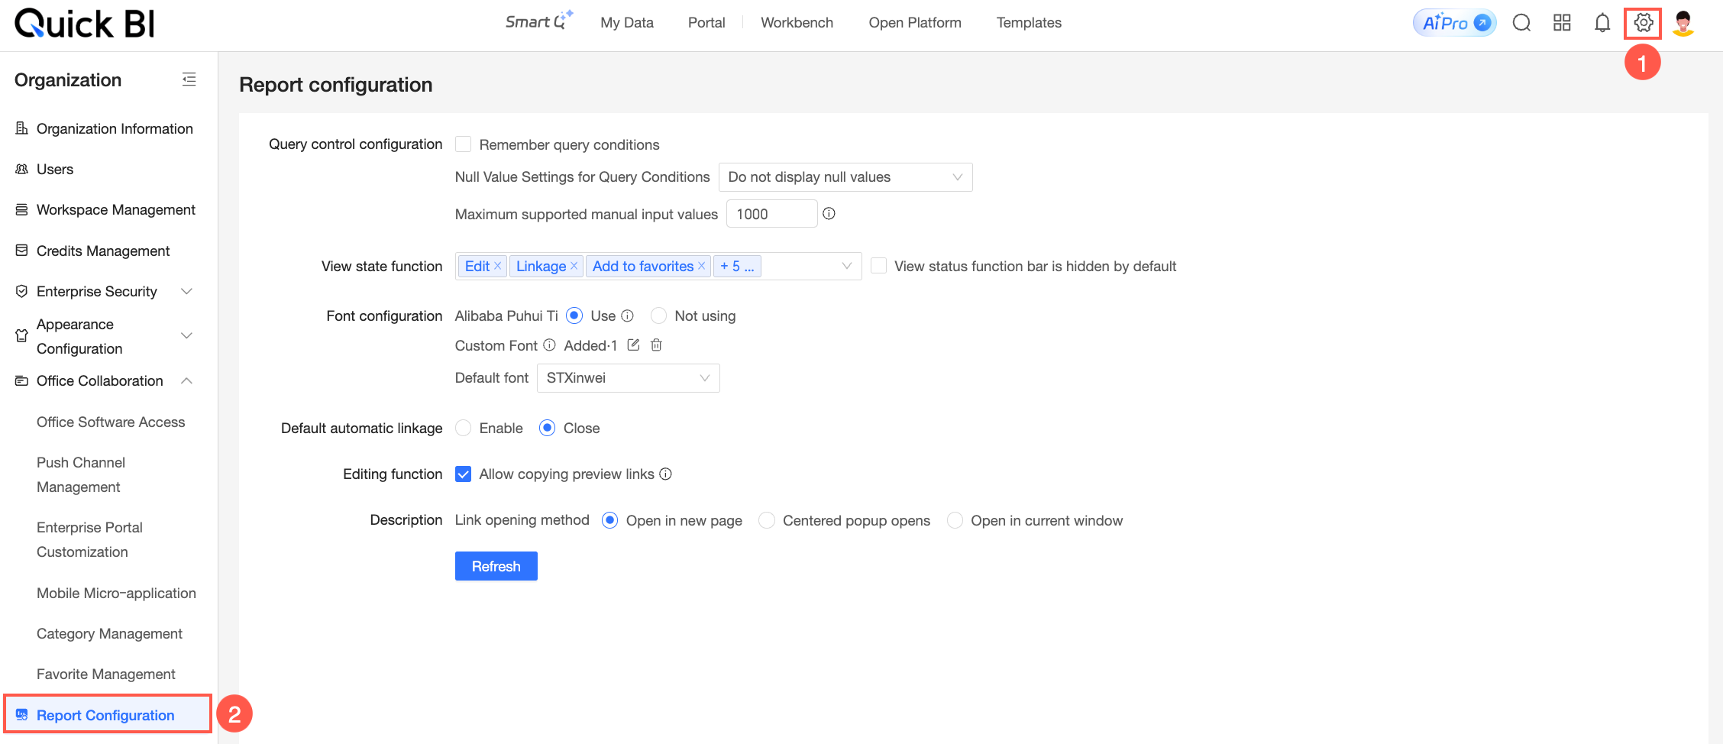This screenshot has height=744, width=1723.
Task: Click info icon next to Allow copying preview links
Action: [665, 474]
